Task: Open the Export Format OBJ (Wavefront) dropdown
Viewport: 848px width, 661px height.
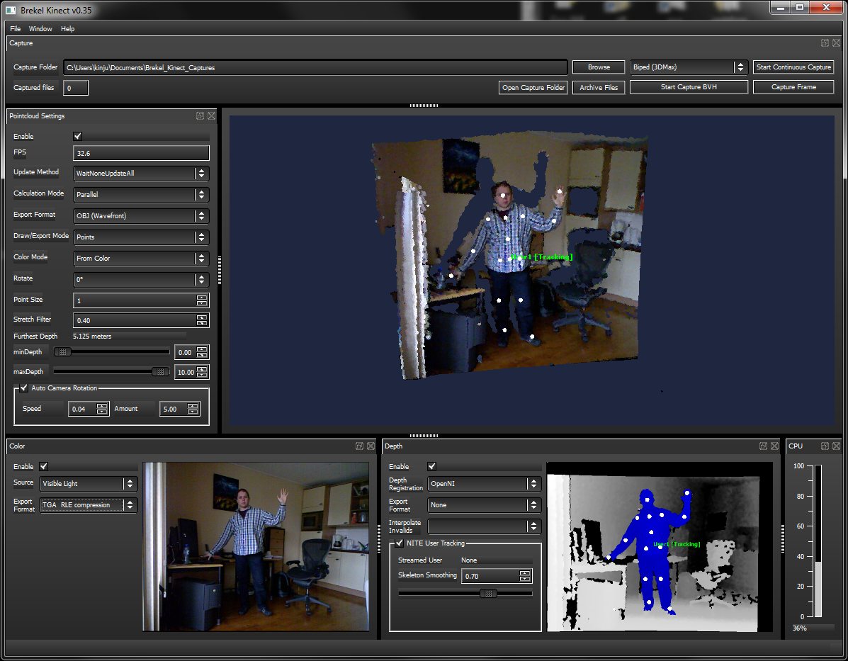Action: (x=141, y=215)
